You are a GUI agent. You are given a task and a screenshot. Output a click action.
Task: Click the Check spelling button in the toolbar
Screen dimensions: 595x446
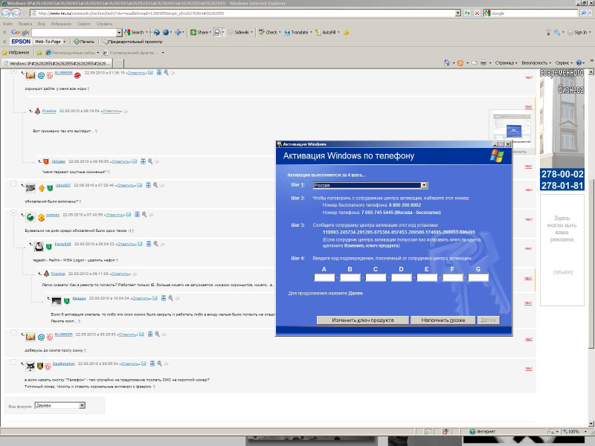[268, 32]
